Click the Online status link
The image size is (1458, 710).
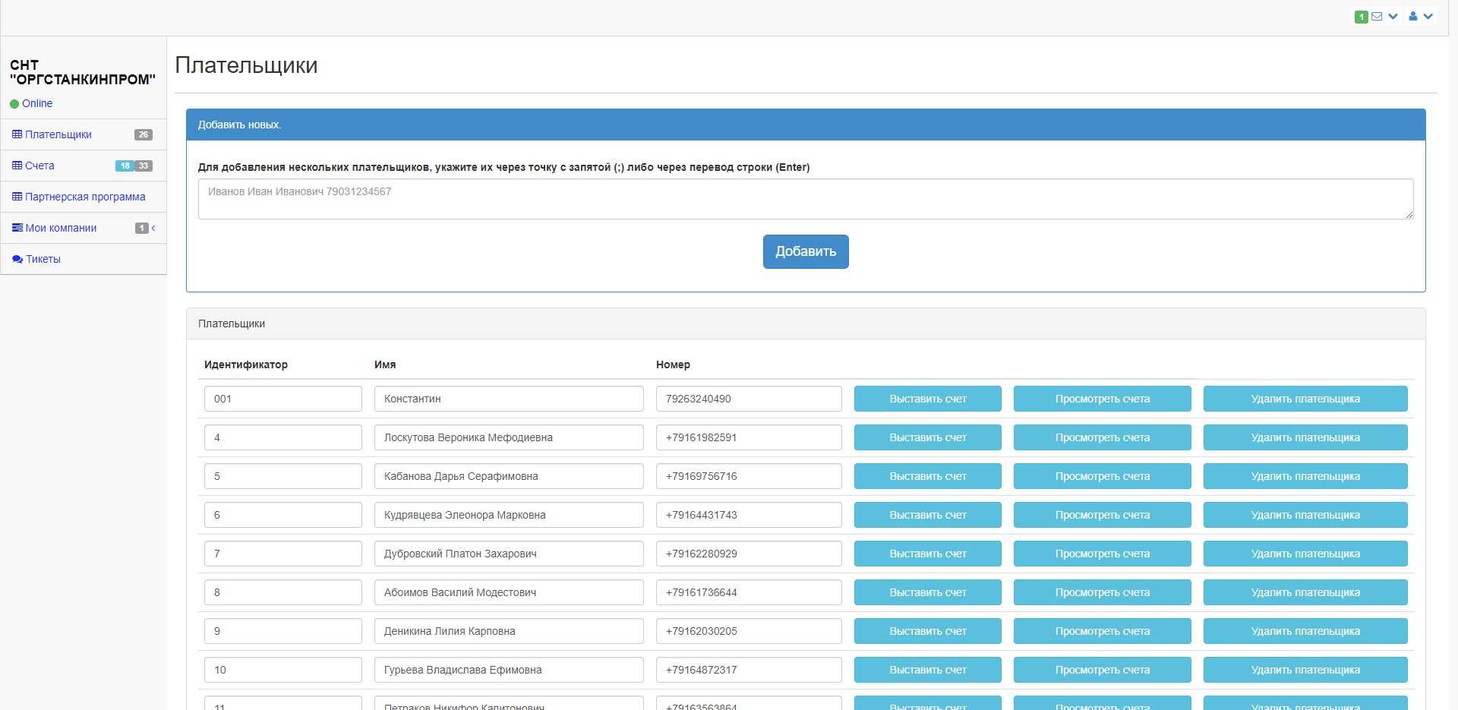click(x=37, y=103)
